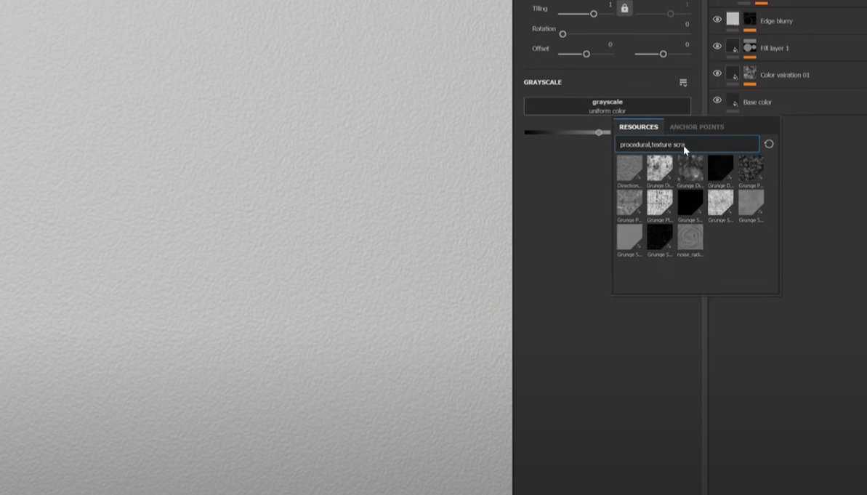867x495 pixels.
Task: Click the Base color layer fill icon
Action: [x=733, y=102]
